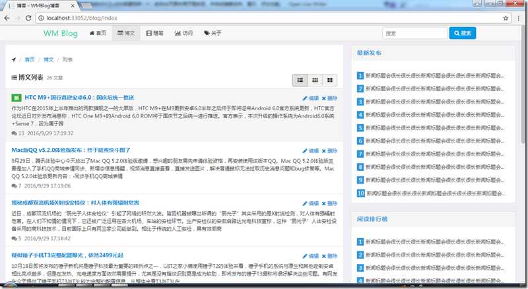Edit the 锤子手机T3 post
Screen dimensions: 528x289
click(x=310, y=256)
